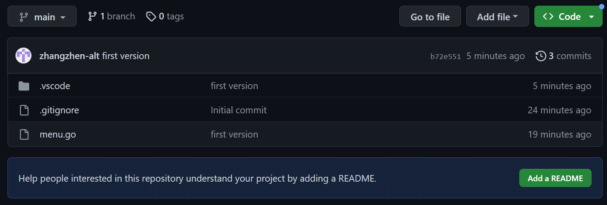Open commit hash b72e551
This screenshot has height=205, width=607.
click(x=445, y=56)
